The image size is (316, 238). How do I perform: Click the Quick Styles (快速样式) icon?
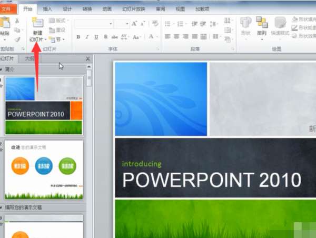coord(280,23)
